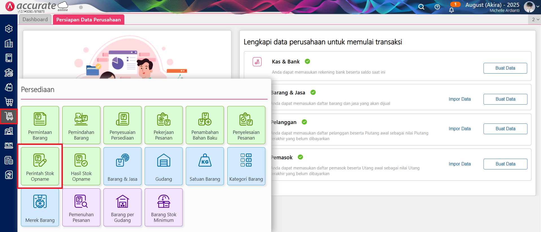
Task: Click Impor Data for Barang & Jasa
Action: pyautogui.click(x=460, y=99)
